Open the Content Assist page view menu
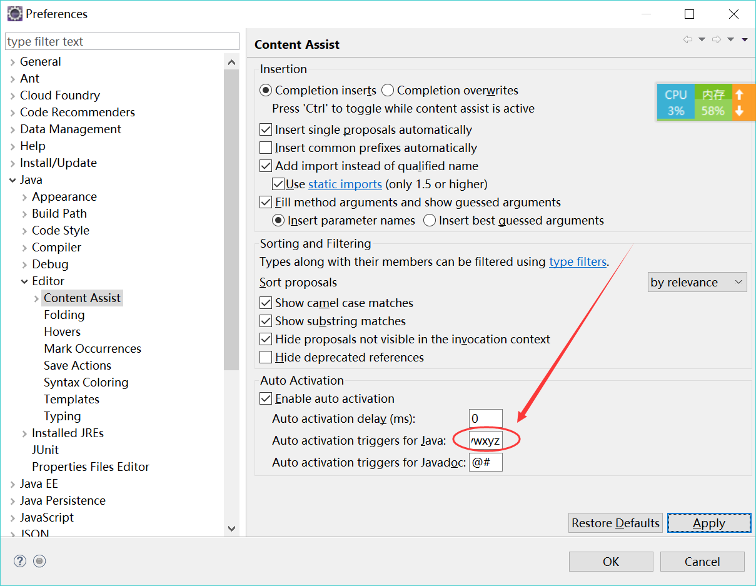The image size is (756, 586). (745, 39)
